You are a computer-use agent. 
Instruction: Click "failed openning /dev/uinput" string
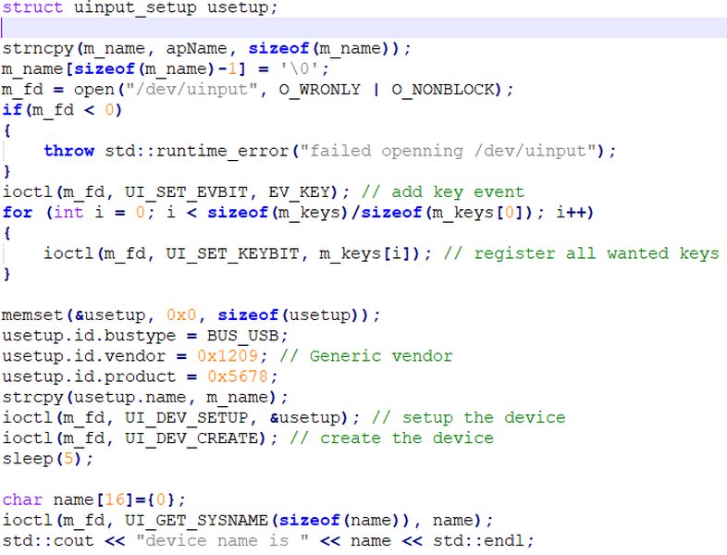(x=449, y=151)
